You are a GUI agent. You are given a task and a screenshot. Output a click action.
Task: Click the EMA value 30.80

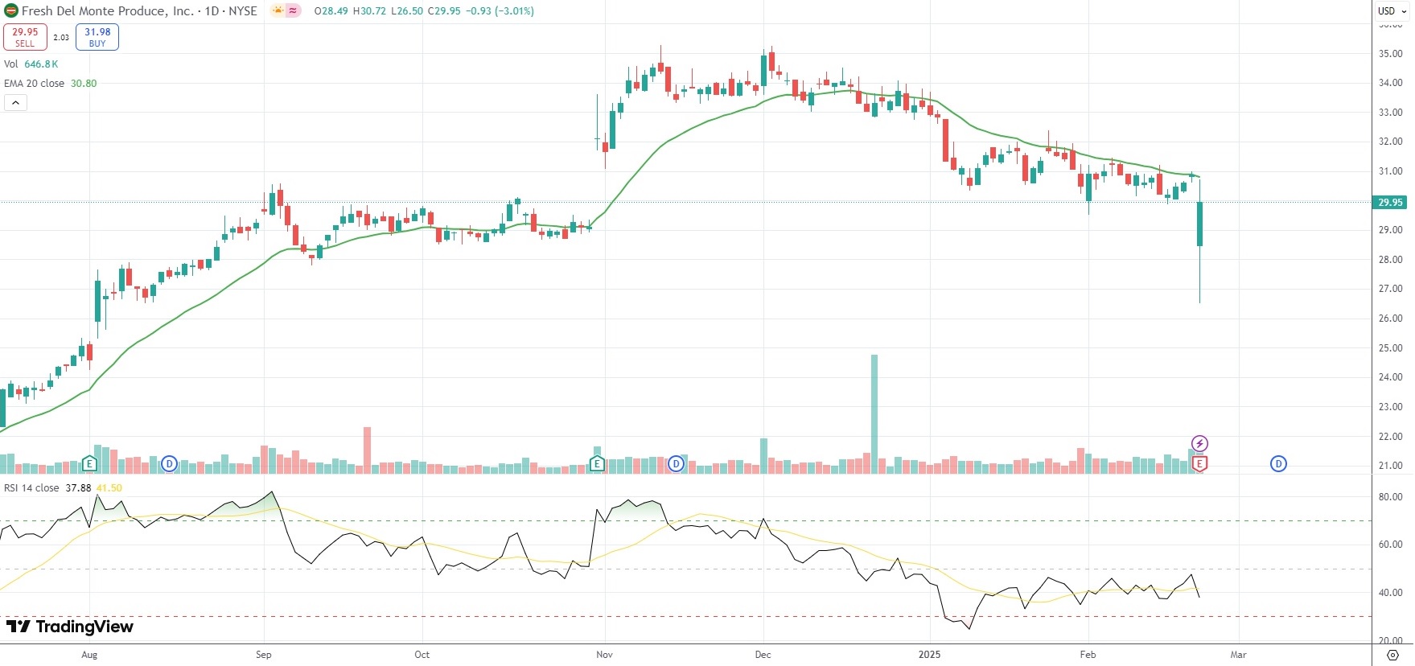click(84, 84)
